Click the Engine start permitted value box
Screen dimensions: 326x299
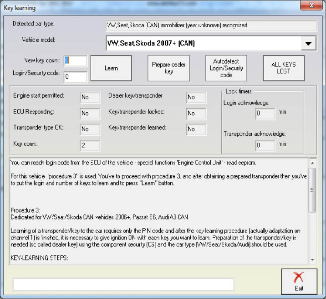[x=90, y=97]
